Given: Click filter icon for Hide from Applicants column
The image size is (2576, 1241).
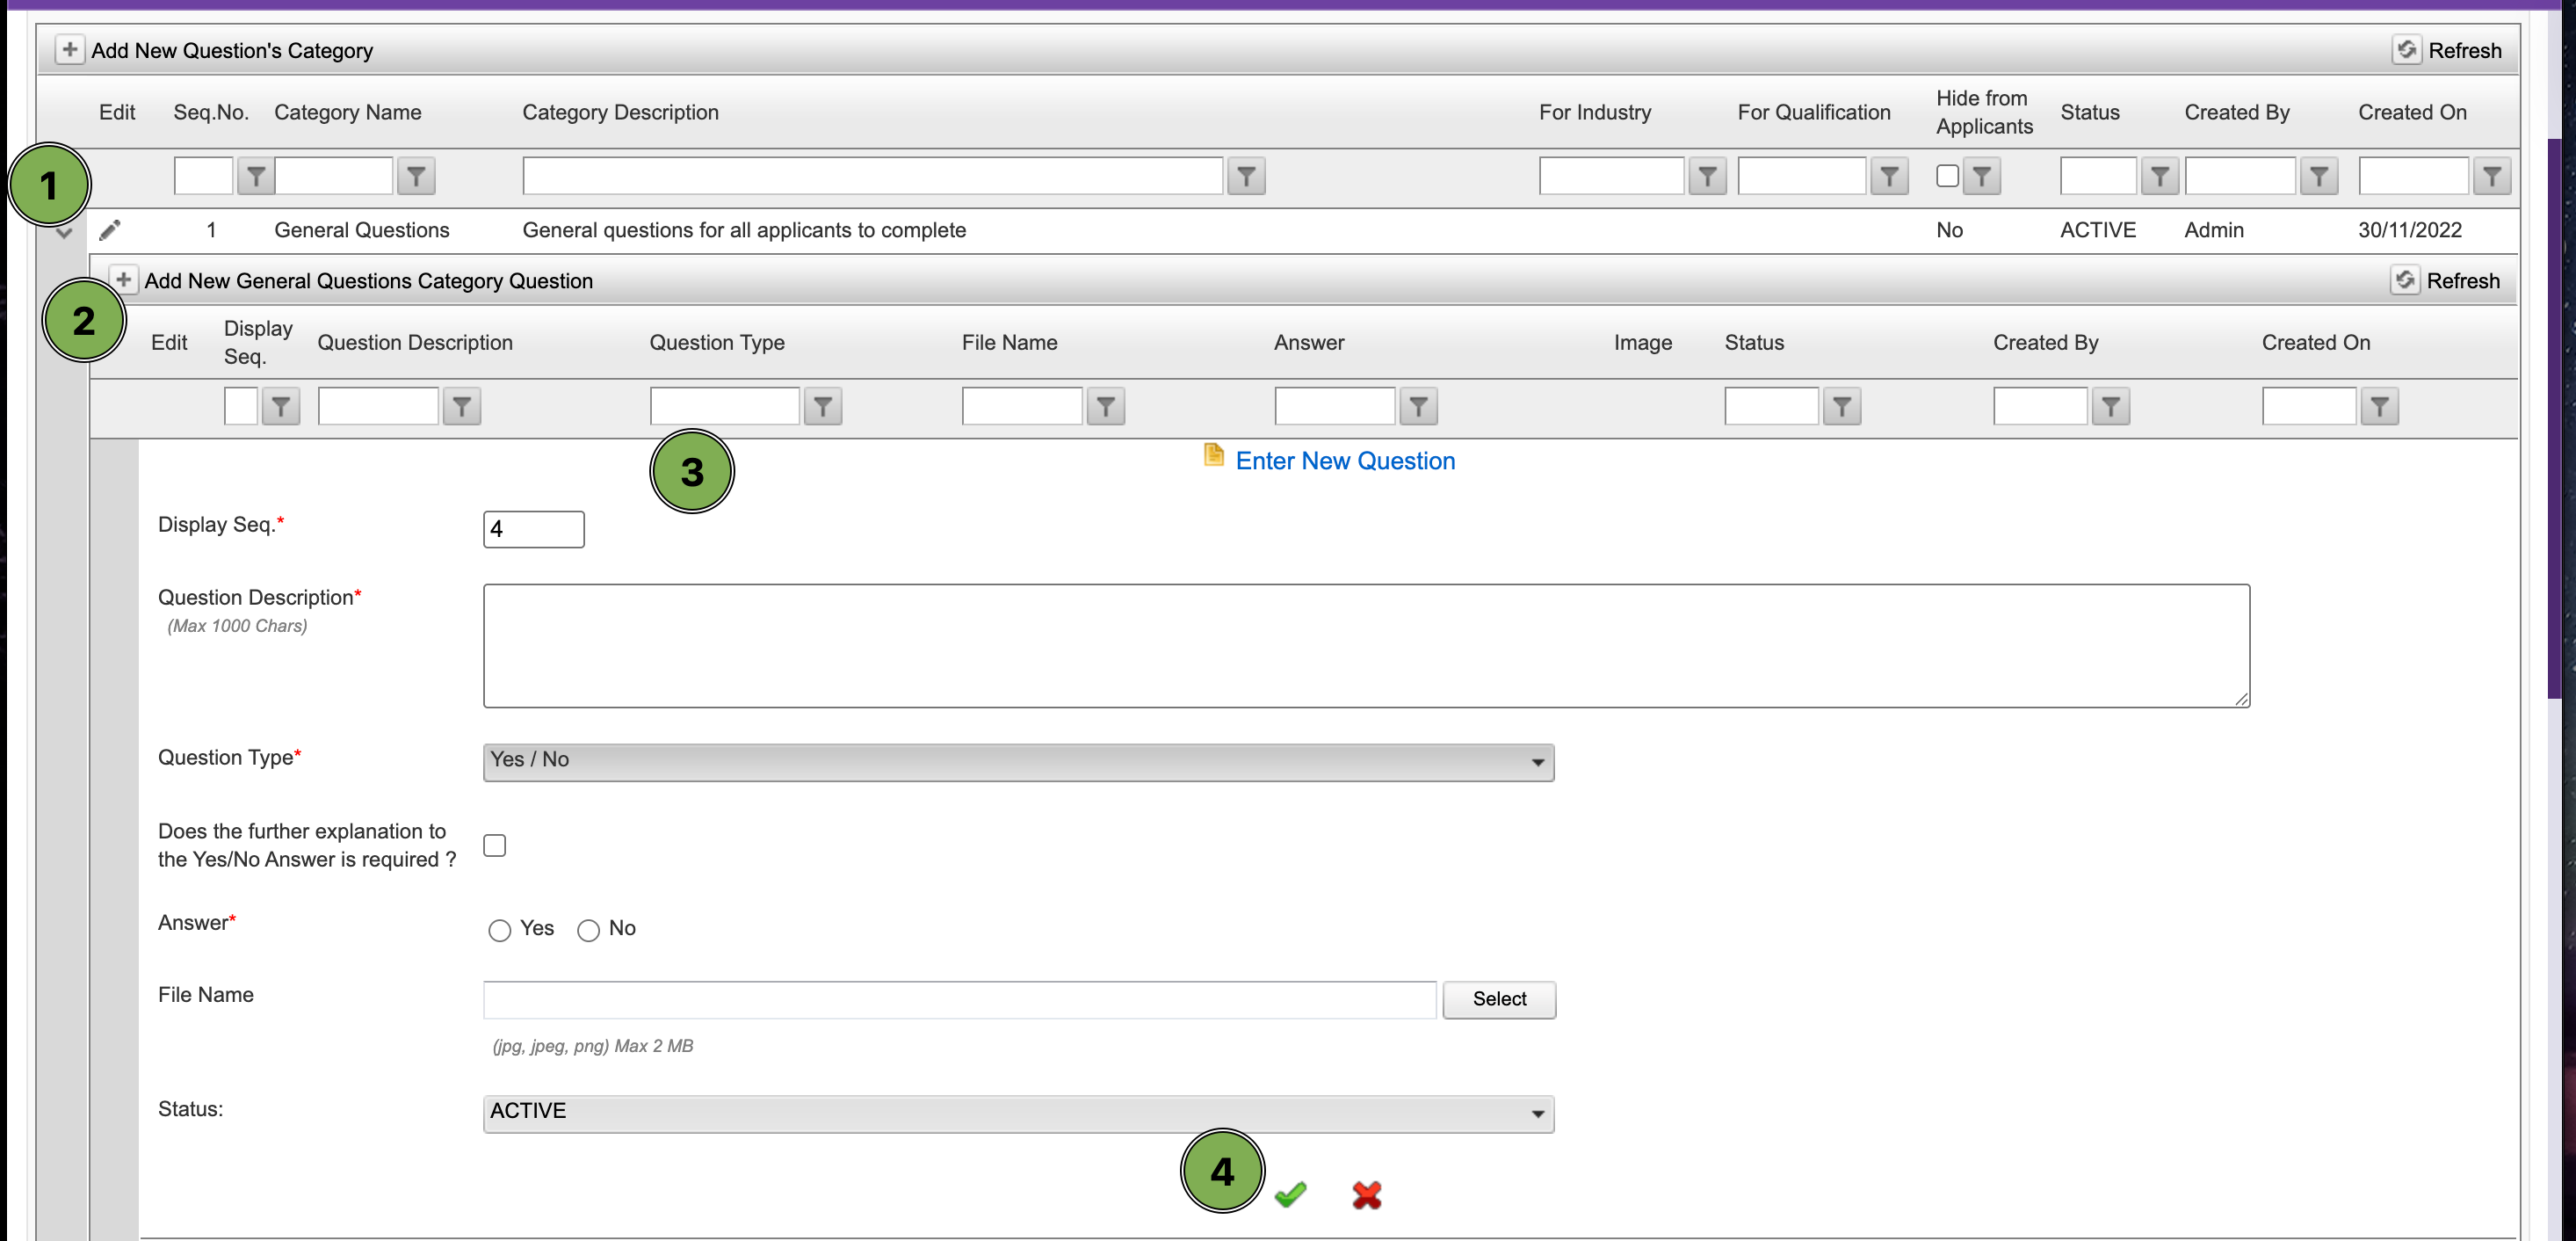Looking at the screenshot, I should (1982, 177).
